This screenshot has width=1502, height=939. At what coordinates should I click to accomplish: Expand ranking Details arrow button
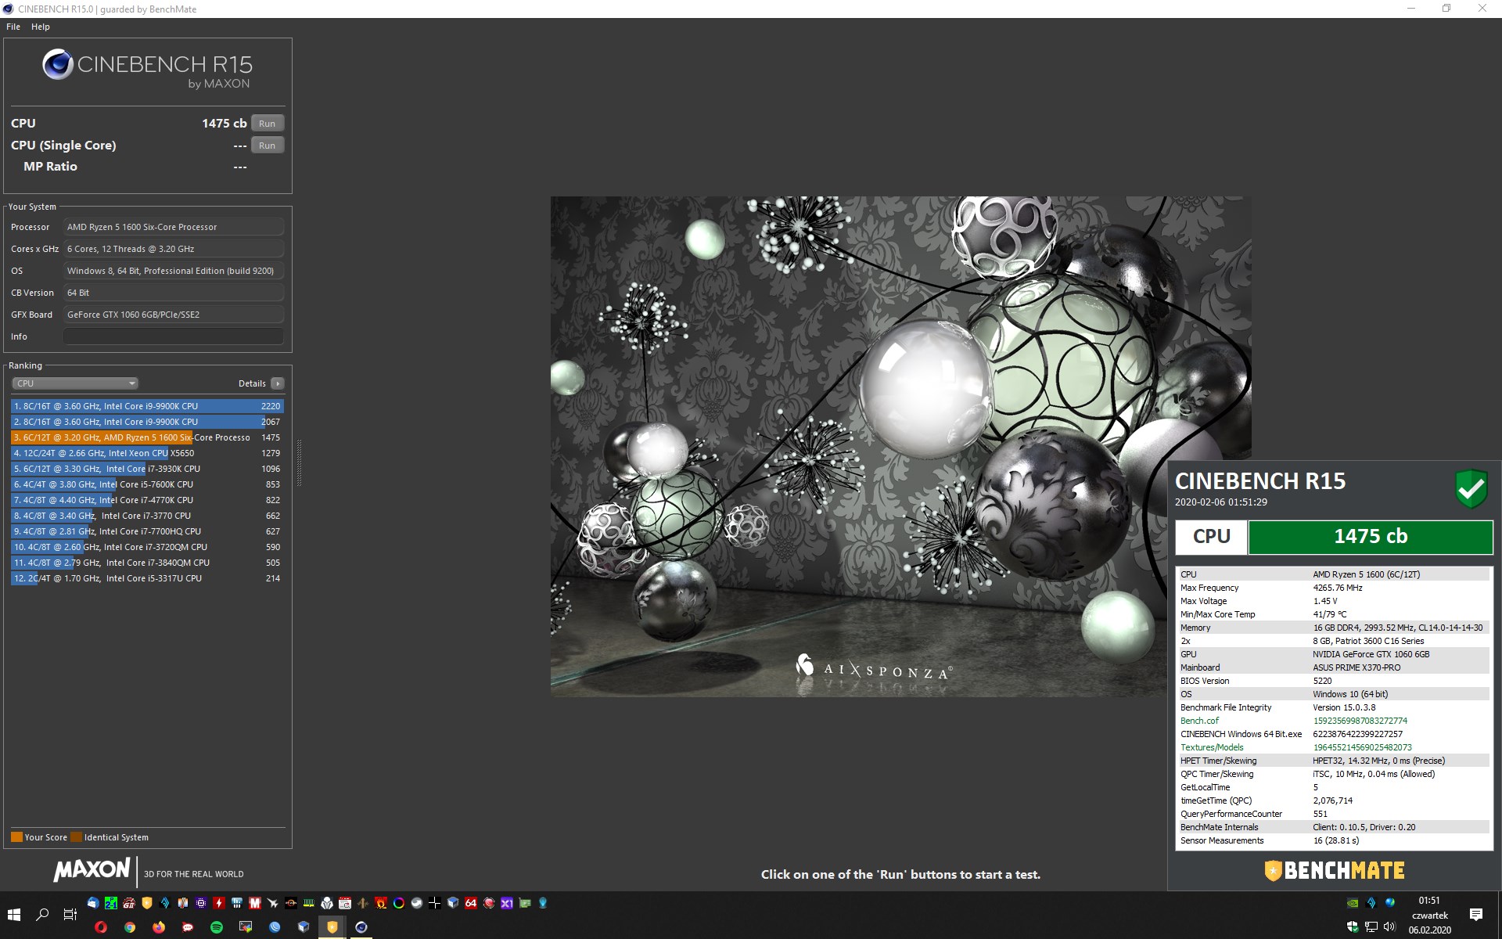277,383
